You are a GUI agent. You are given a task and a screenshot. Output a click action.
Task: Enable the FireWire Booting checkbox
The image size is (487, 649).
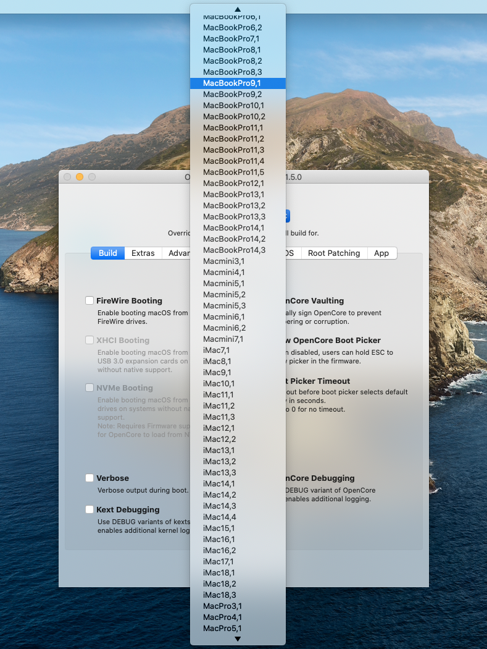(x=89, y=300)
